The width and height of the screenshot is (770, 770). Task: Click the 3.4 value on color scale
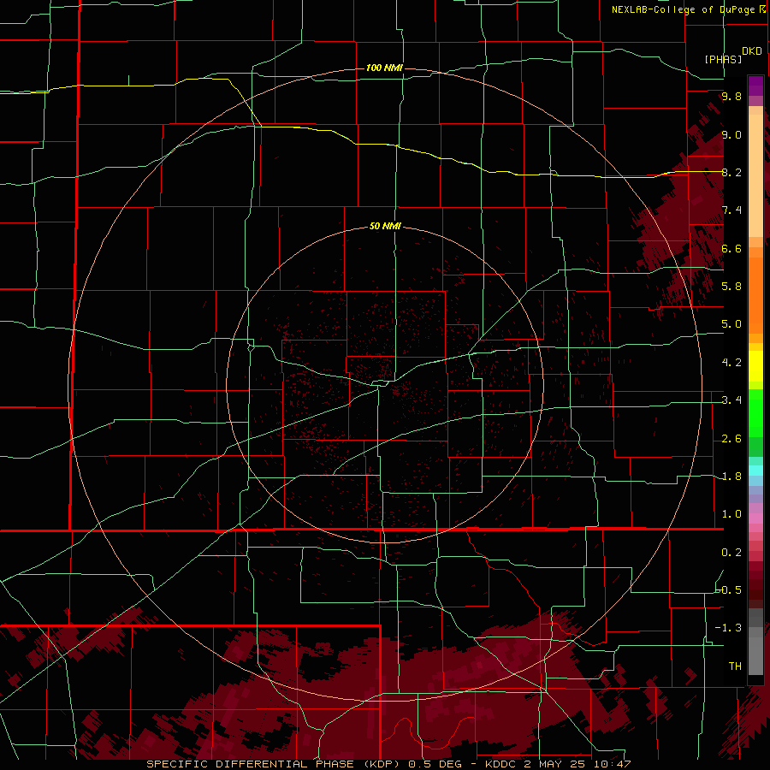pyautogui.click(x=731, y=400)
